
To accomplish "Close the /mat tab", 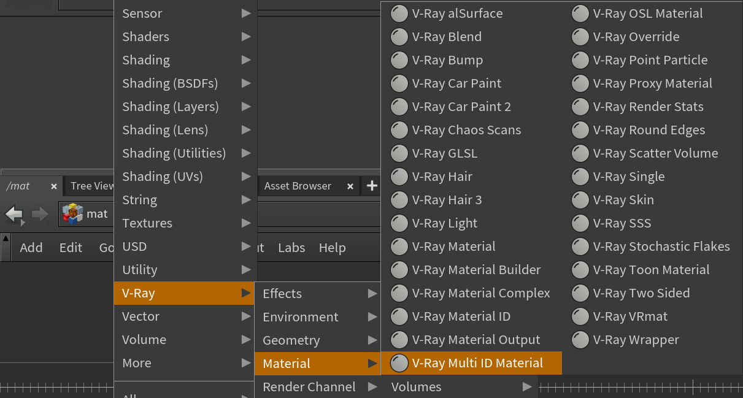I will point(54,186).
